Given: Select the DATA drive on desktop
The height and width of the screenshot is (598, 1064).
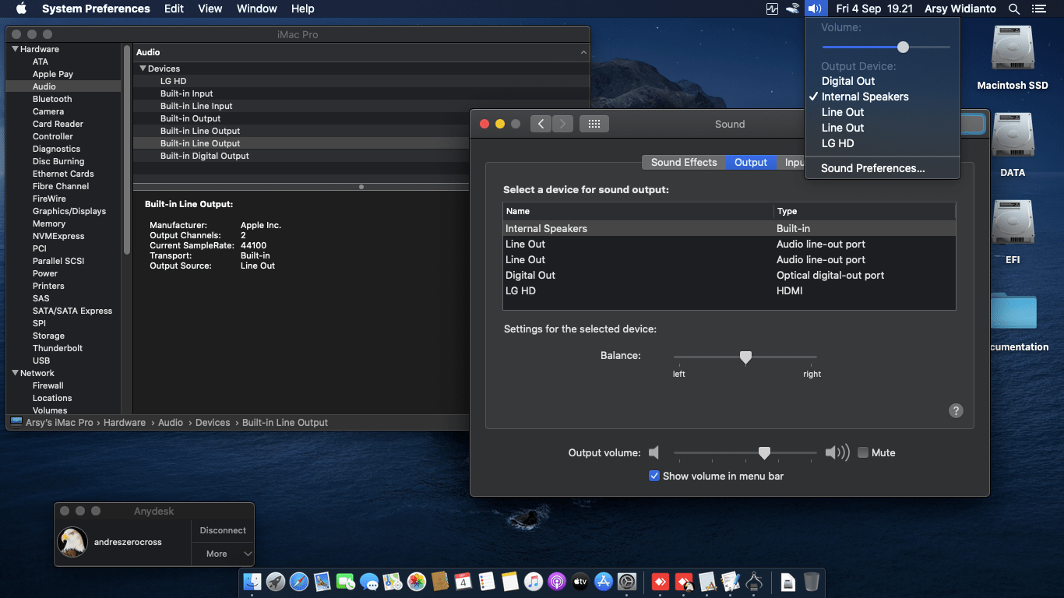Looking at the screenshot, I should pyautogui.click(x=1013, y=146).
